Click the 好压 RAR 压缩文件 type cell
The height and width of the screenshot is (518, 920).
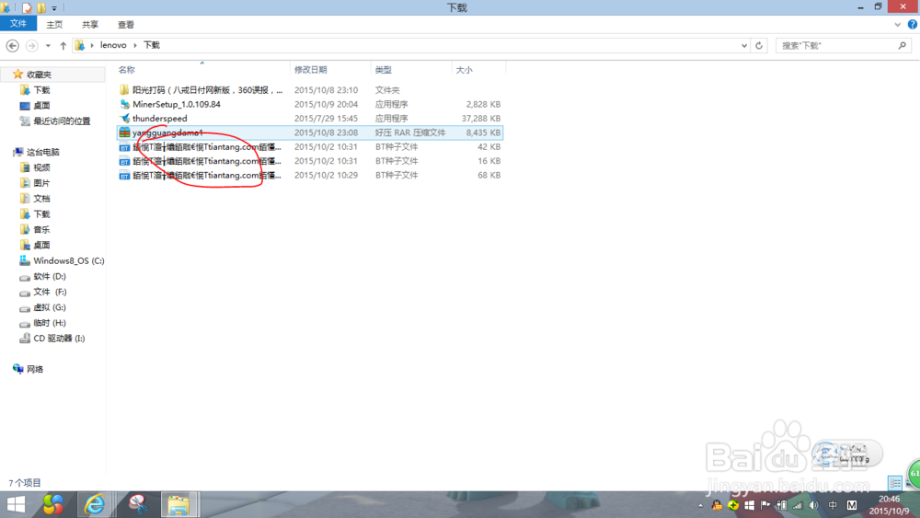[410, 132]
